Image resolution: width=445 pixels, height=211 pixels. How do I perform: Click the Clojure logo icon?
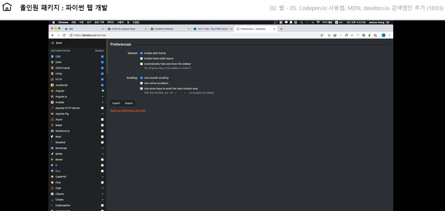[52, 194]
